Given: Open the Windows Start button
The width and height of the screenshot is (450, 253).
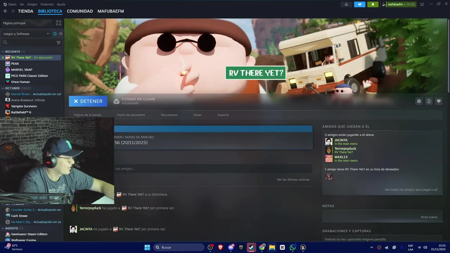Looking at the screenshot, I should [x=147, y=247].
